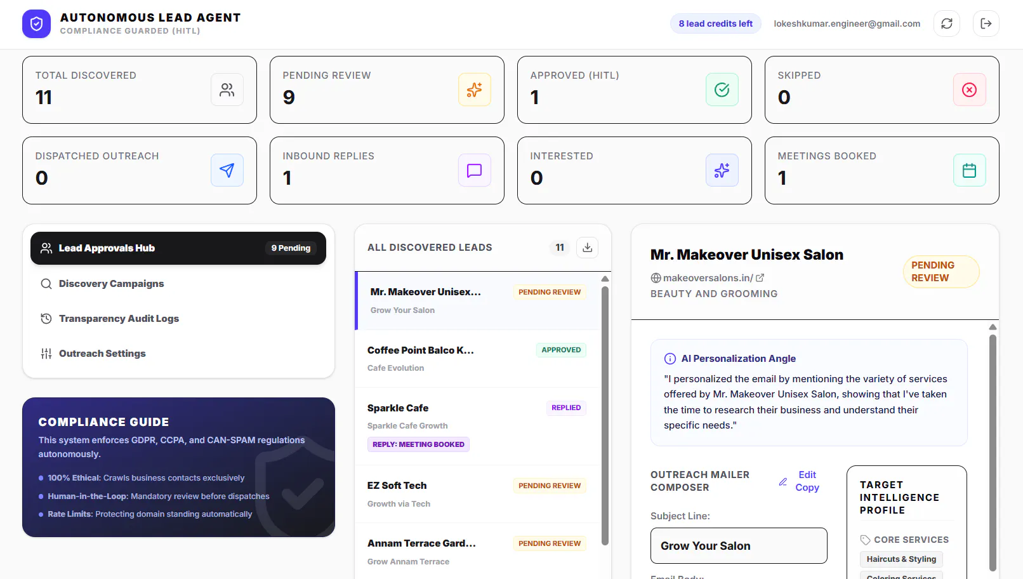Click the Grow Your Salon subject field
Viewport: 1023px width, 579px height.
[739, 546]
